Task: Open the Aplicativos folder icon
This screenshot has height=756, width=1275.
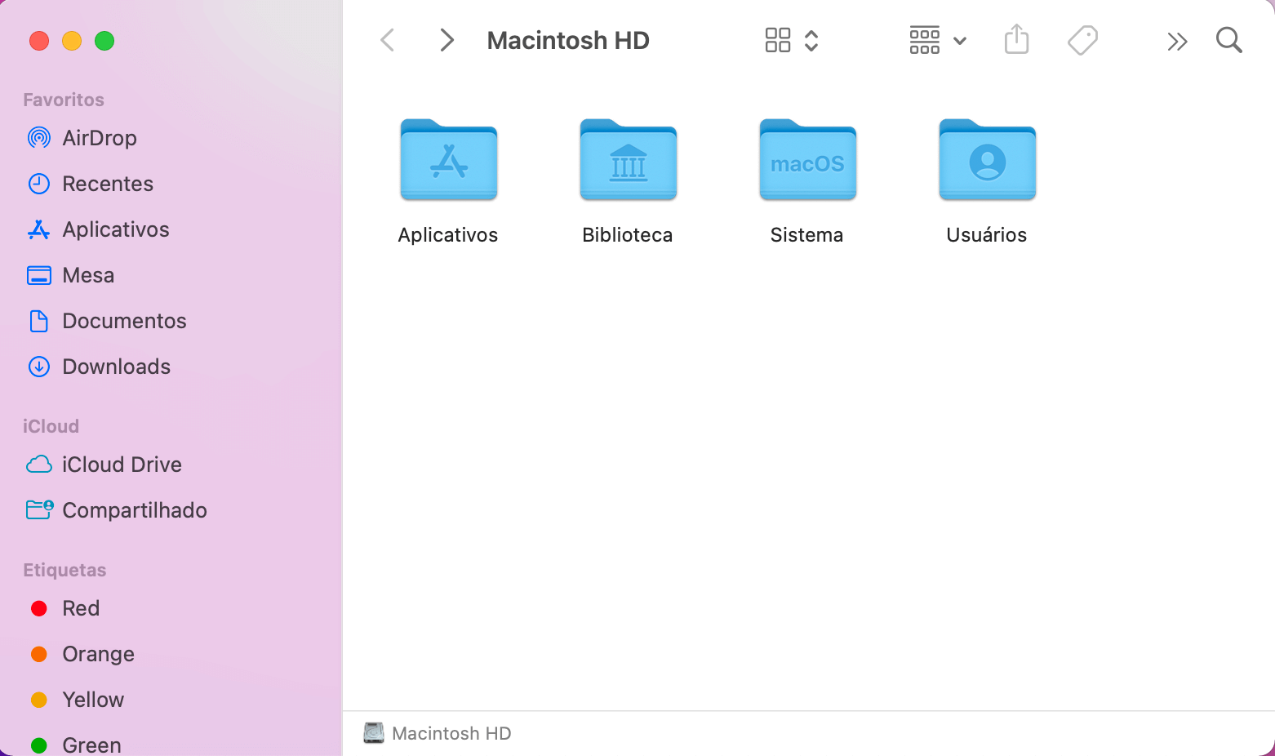Action: click(448, 161)
